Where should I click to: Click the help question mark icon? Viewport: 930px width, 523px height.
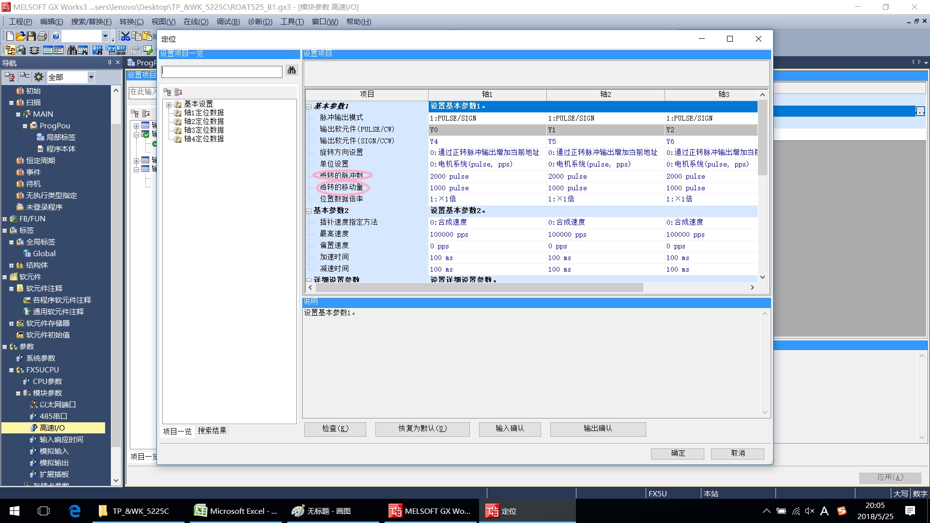click(56, 36)
